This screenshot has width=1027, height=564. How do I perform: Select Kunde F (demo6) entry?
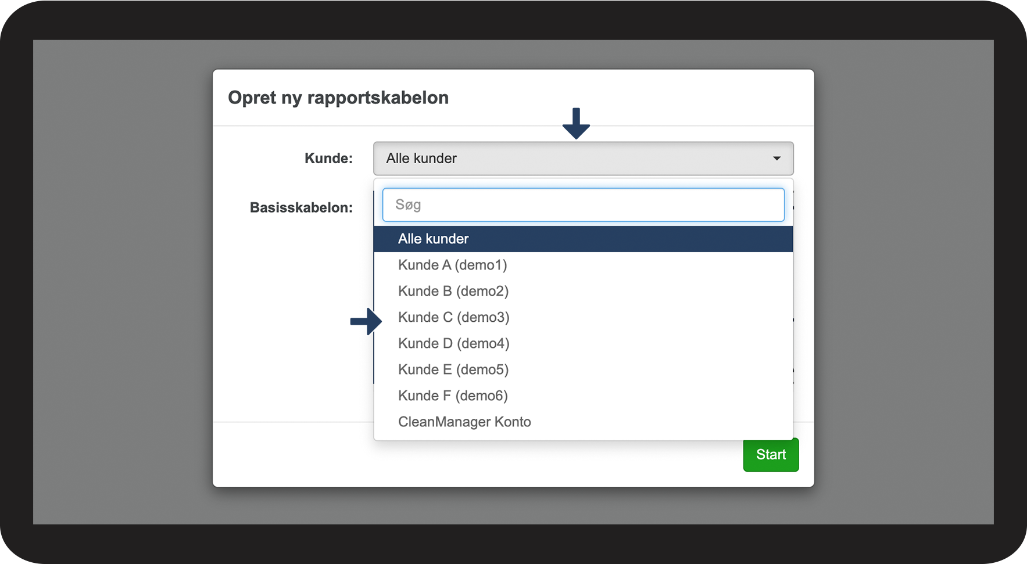point(453,396)
